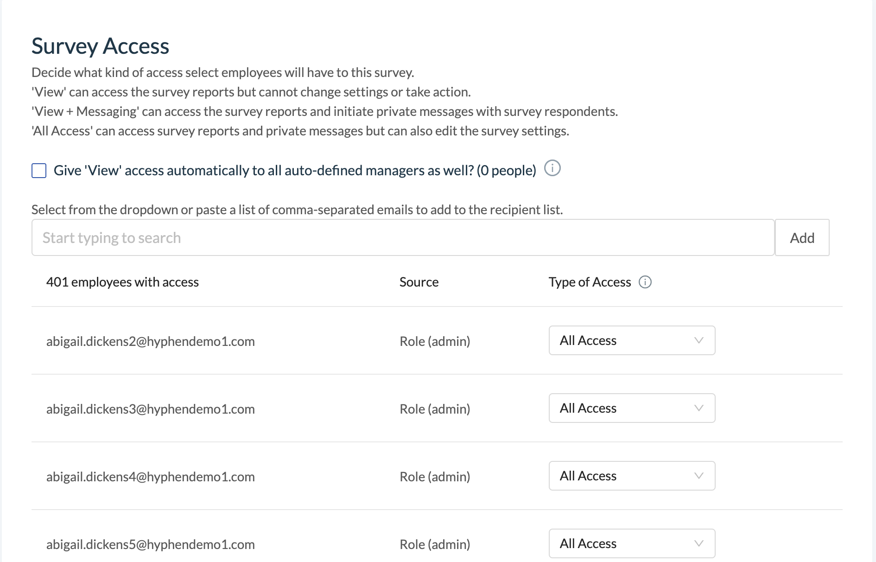876x562 pixels.
Task: Click info icon next to Type of Access
Action: point(645,282)
